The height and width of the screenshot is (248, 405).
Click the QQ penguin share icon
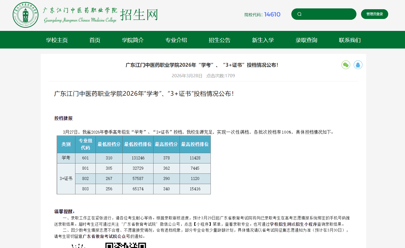tap(358, 65)
